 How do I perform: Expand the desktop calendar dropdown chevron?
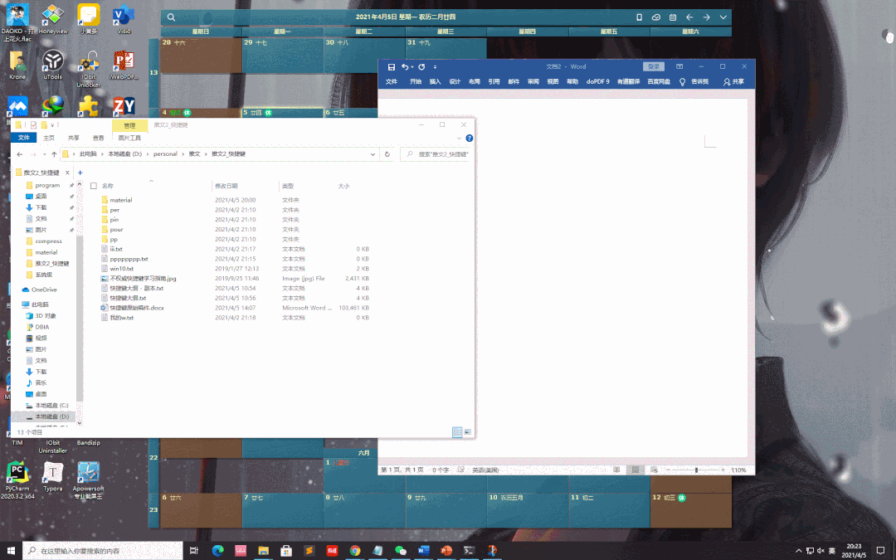point(723,17)
